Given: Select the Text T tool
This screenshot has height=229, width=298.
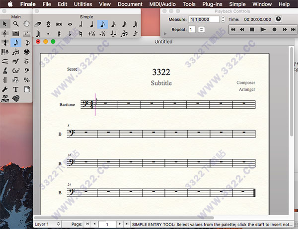Looking at the screenshot, I should 16,89.
